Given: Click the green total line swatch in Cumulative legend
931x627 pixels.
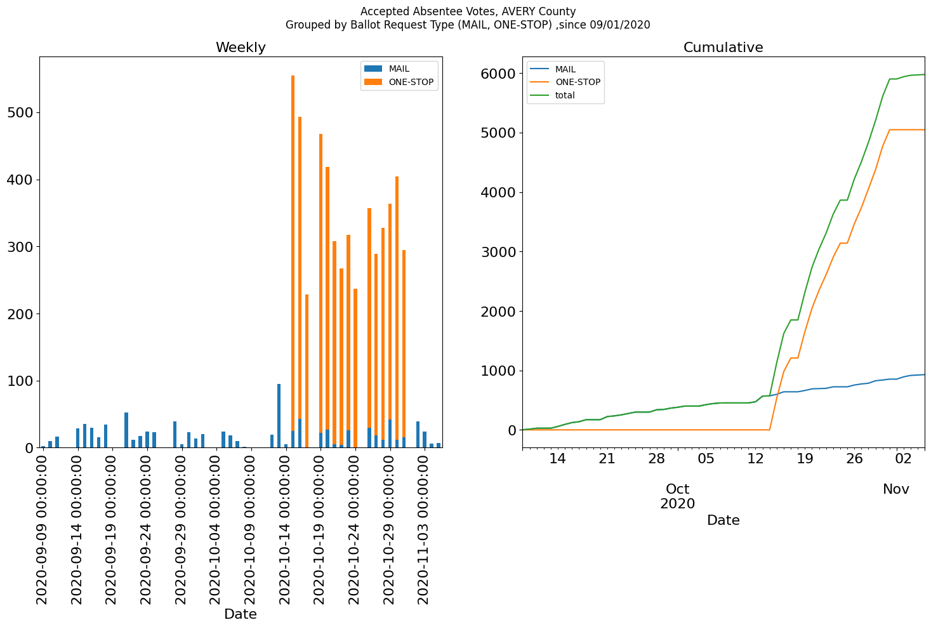Looking at the screenshot, I should pos(539,95).
